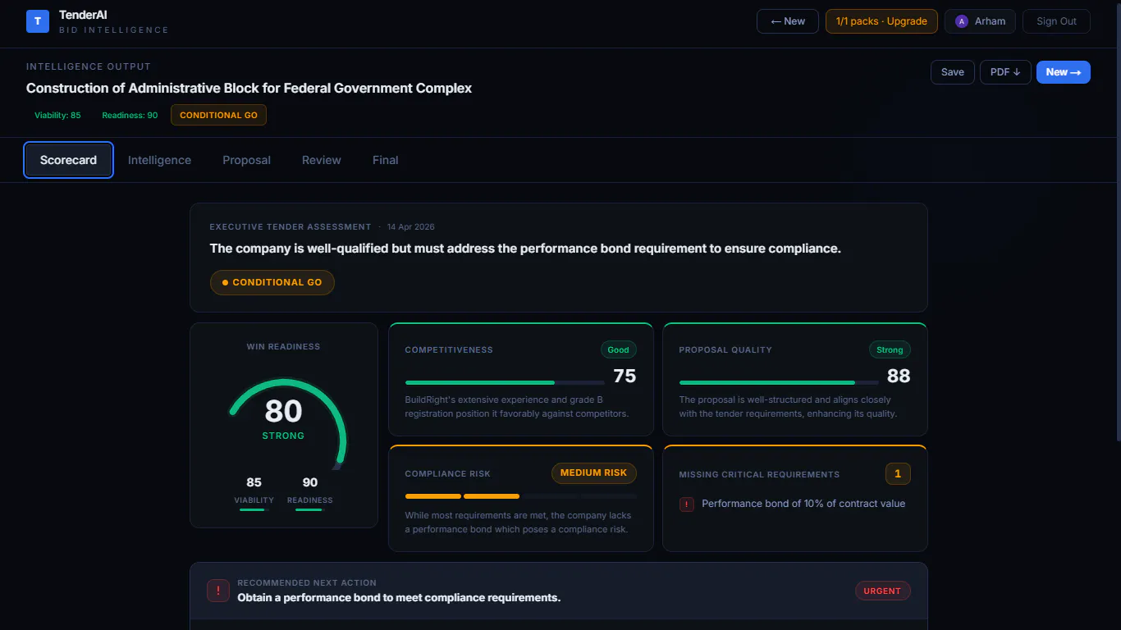Click the project title Construction of Administrative Block
This screenshot has width=1121, height=630.
[x=249, y=88]
